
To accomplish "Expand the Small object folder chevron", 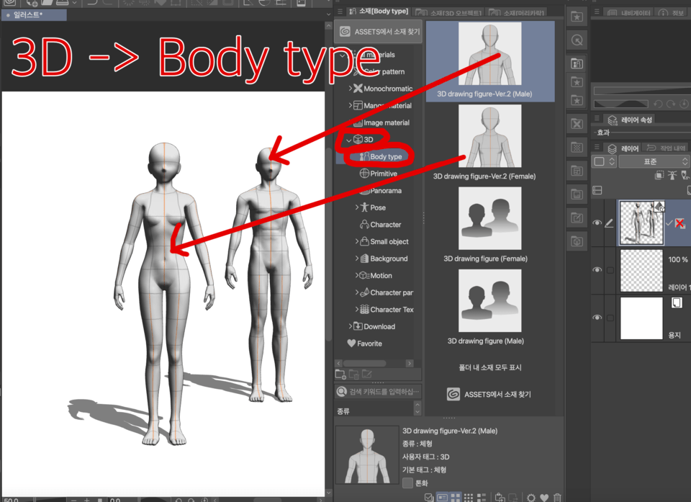I will coord(356,241).
